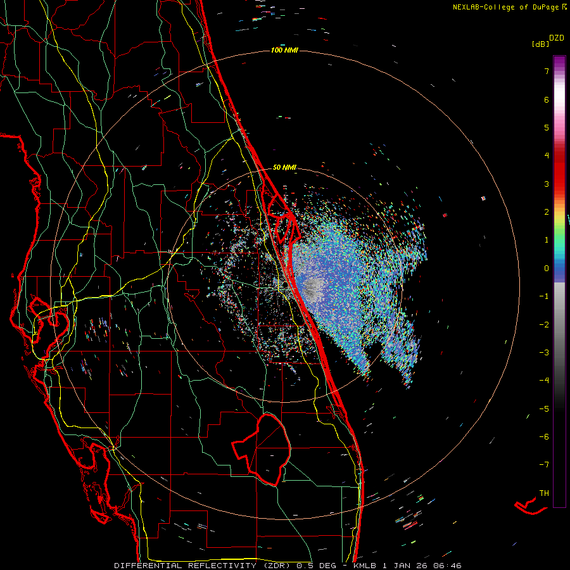
Task: Click the DZD product label
Action: (x=557, y=37)
